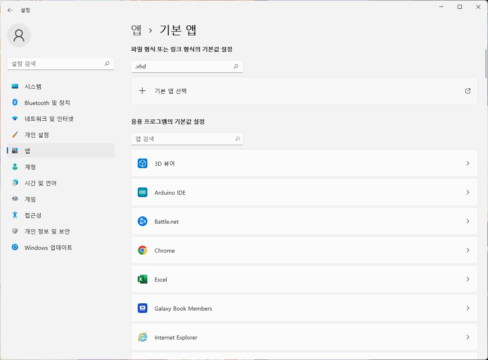
Task: Click the 응용 프로그램의 기본값 설정 heading
Action: click(x=168, y=121)
